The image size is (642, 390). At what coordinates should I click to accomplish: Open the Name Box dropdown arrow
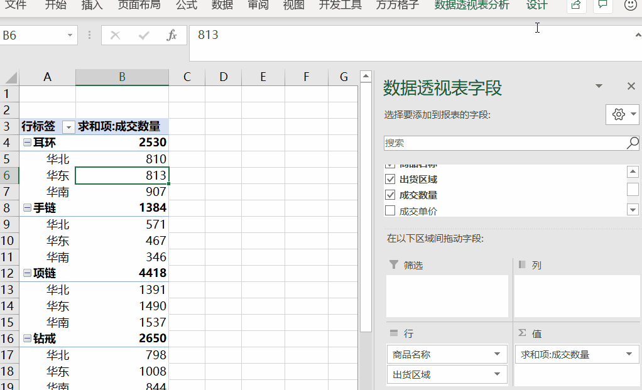click(70, 35)
